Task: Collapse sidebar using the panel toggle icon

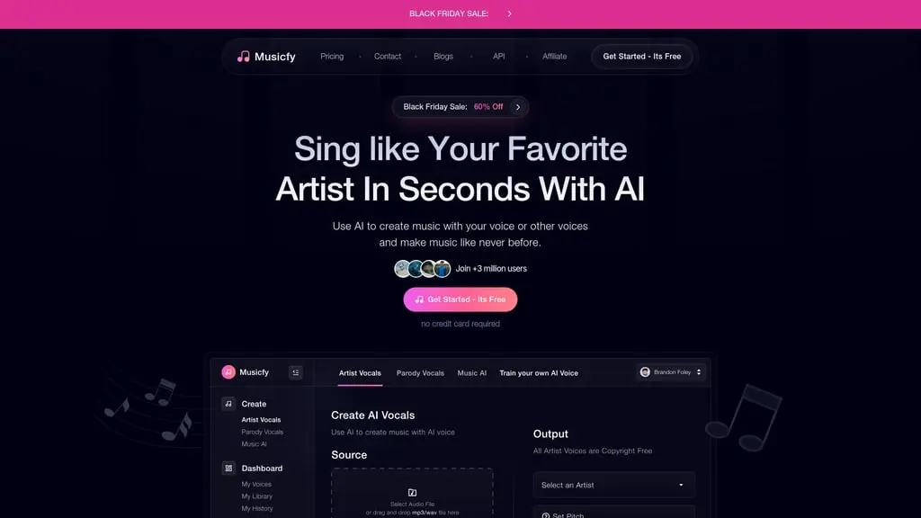Action: click(x=295, y=372)
